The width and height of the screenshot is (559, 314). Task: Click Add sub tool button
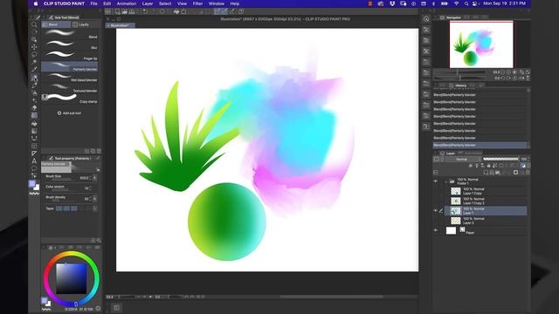(x=70, y=113)
